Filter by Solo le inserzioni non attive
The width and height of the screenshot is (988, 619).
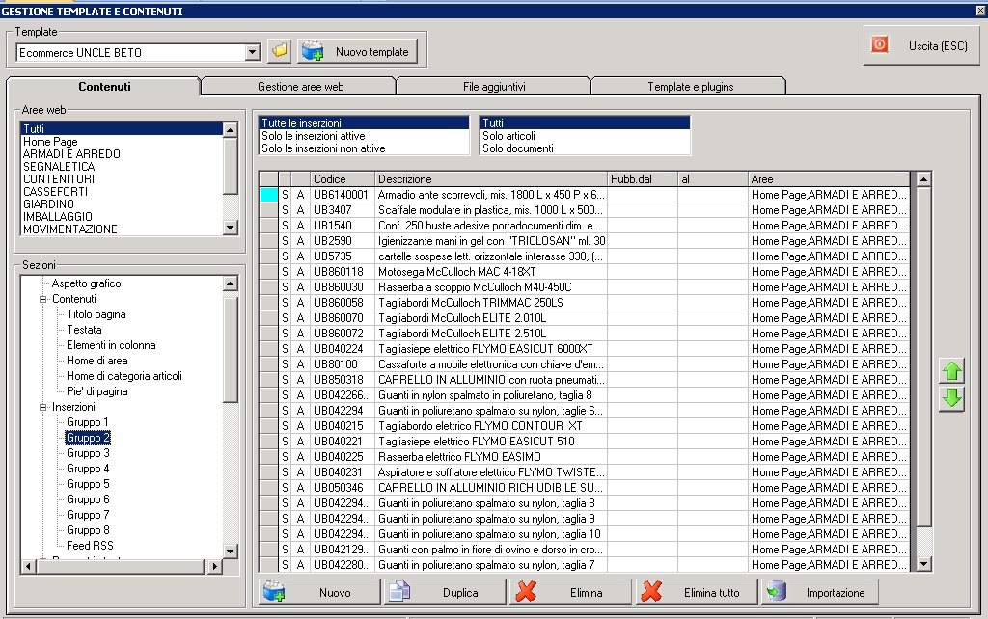click(364, 148)
